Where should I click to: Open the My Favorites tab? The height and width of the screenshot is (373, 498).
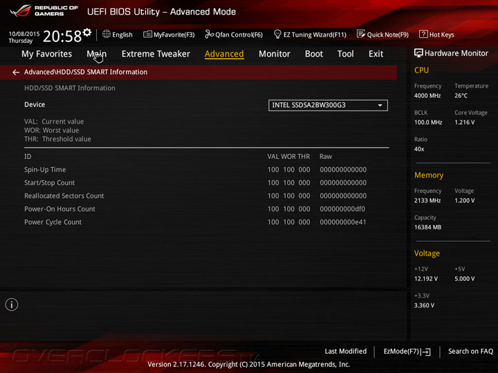[47, 54]
